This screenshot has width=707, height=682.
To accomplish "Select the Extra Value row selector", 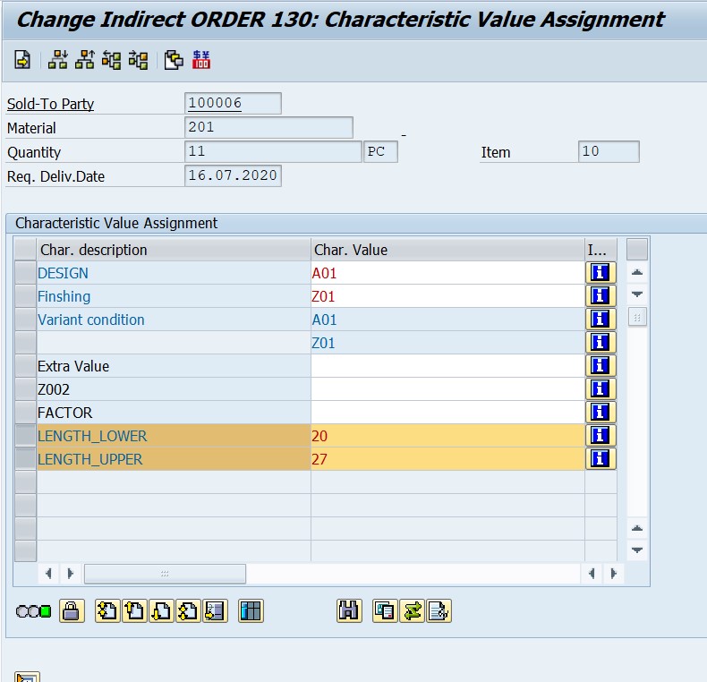I will click(25, 366).
